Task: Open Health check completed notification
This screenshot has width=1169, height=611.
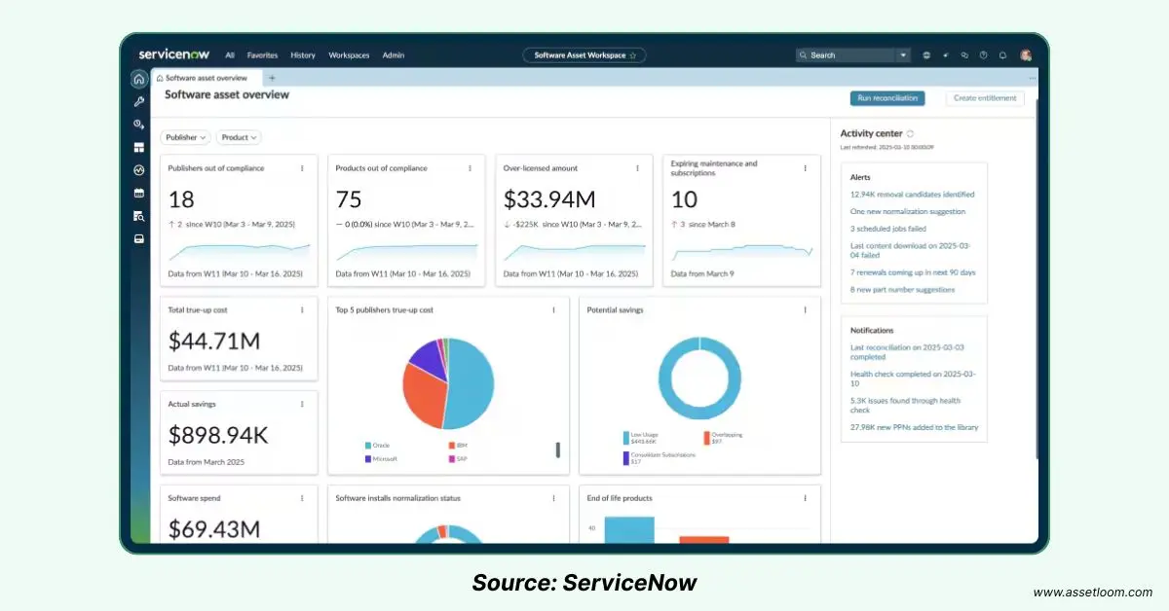Action: click(913, 378)
